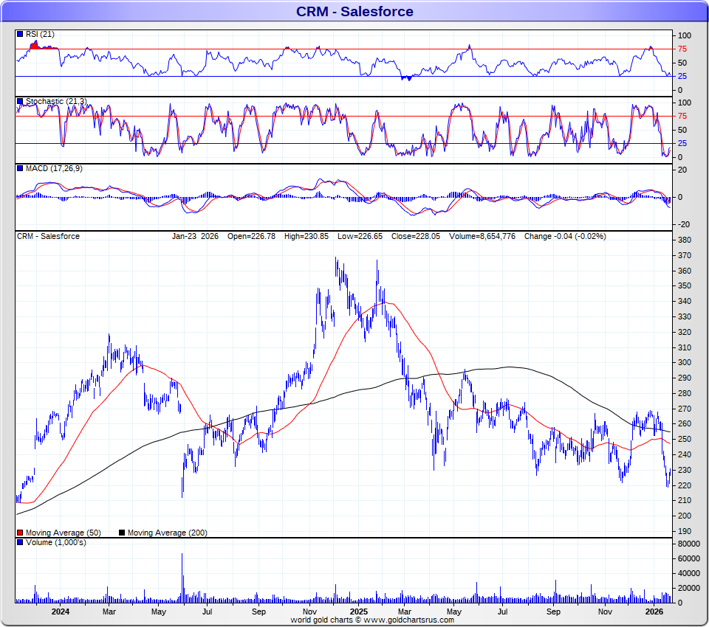
Task: Click the Volume (1,000's) label
Action: click(55, 542)
